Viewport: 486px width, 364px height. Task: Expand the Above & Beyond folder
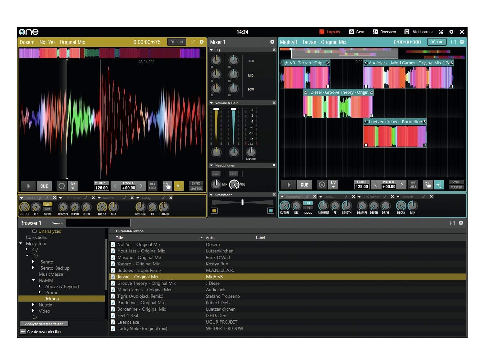[40, 286]
